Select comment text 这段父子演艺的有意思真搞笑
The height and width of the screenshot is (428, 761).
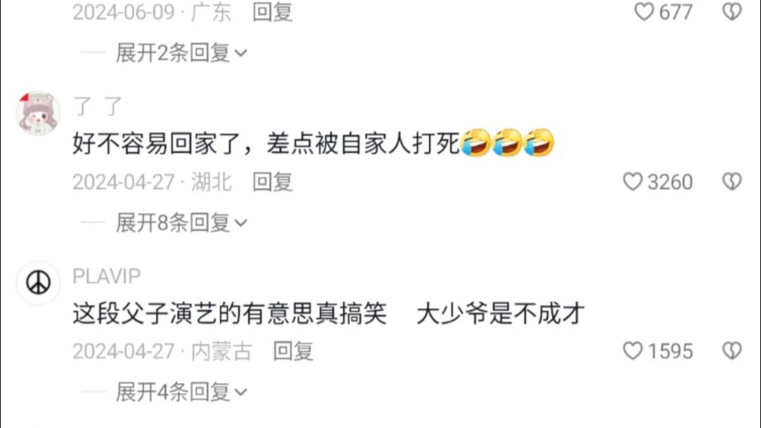click(230, 313)
